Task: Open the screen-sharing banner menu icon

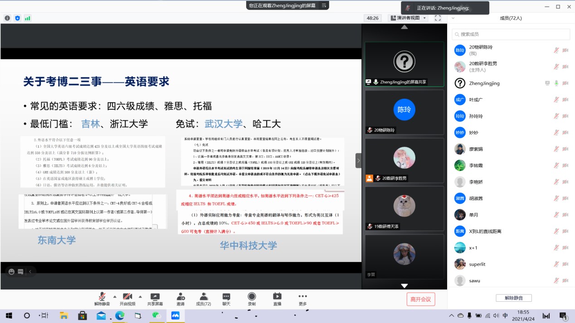Action: coord(324,5)
